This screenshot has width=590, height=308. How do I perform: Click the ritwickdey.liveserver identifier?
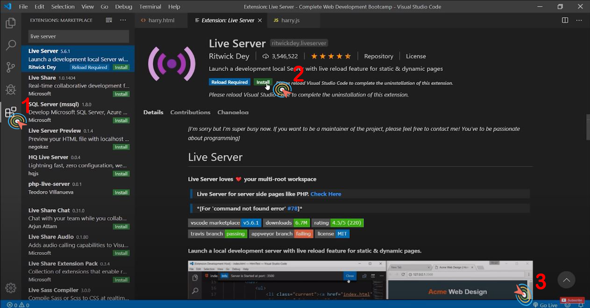click(299, 43)
